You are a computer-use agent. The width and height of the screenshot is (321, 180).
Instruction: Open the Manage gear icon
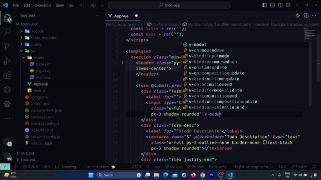tap(8, 156)
